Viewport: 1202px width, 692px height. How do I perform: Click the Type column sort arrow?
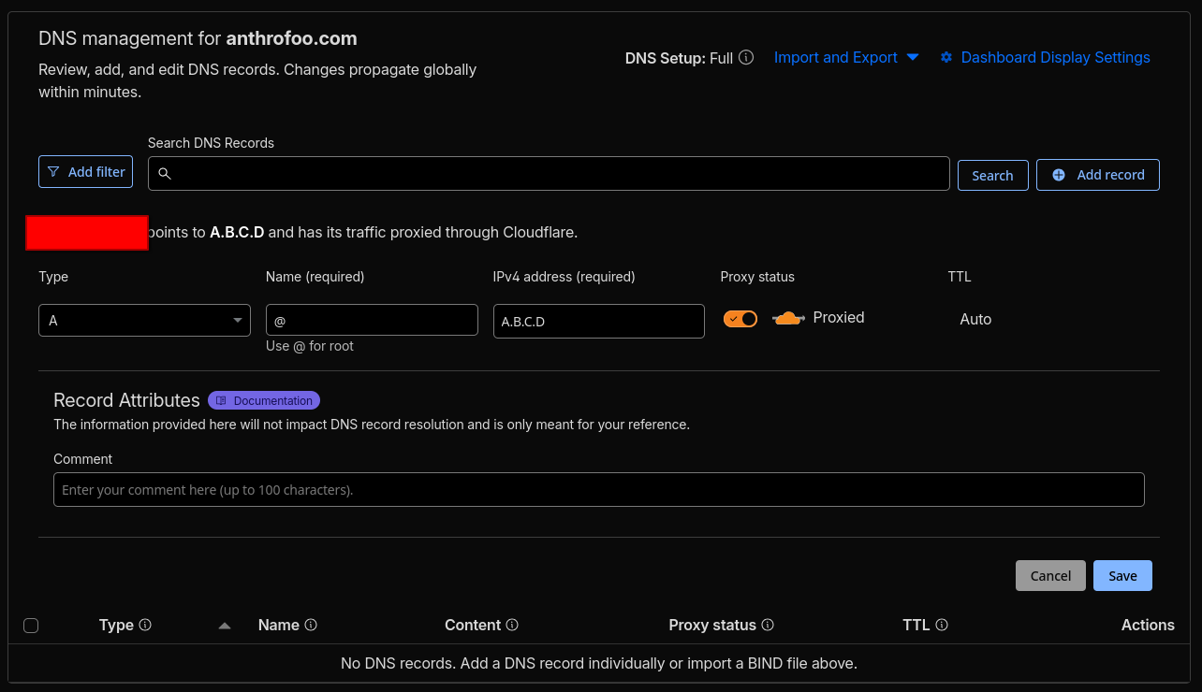click(225, 626)
